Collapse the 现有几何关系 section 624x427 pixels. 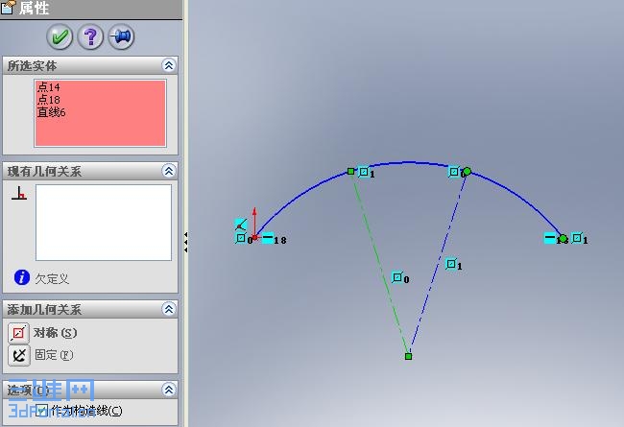pyautogui.click(x=169, y=171)
